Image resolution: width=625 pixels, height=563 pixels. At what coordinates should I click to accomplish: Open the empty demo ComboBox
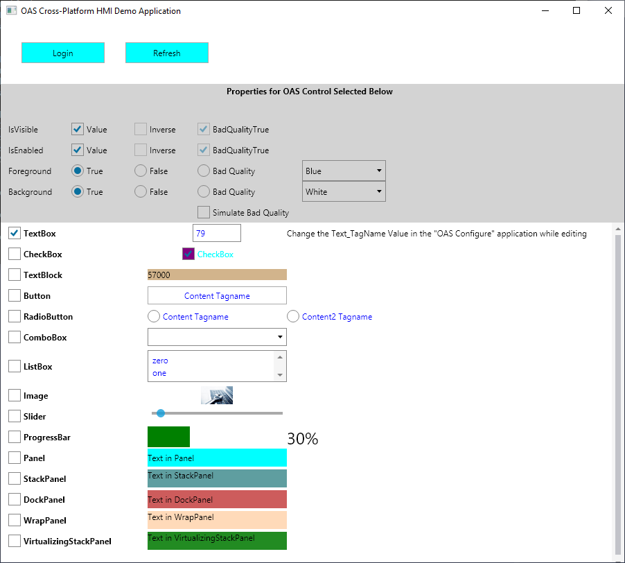click(217, 337)
